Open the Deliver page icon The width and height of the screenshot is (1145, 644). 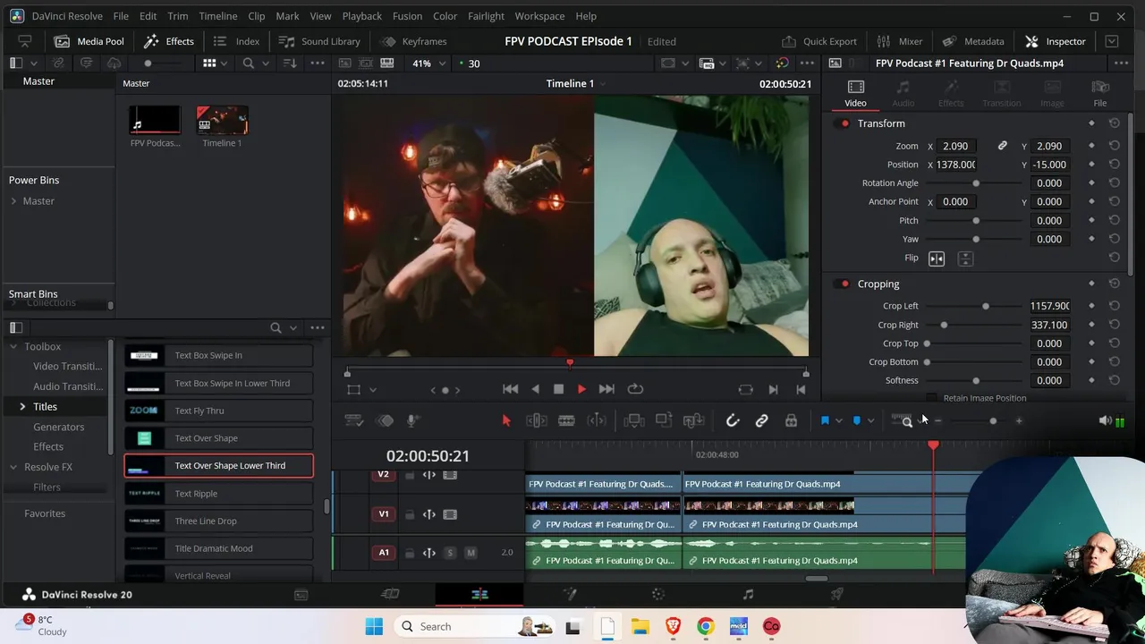pos(837,594)
